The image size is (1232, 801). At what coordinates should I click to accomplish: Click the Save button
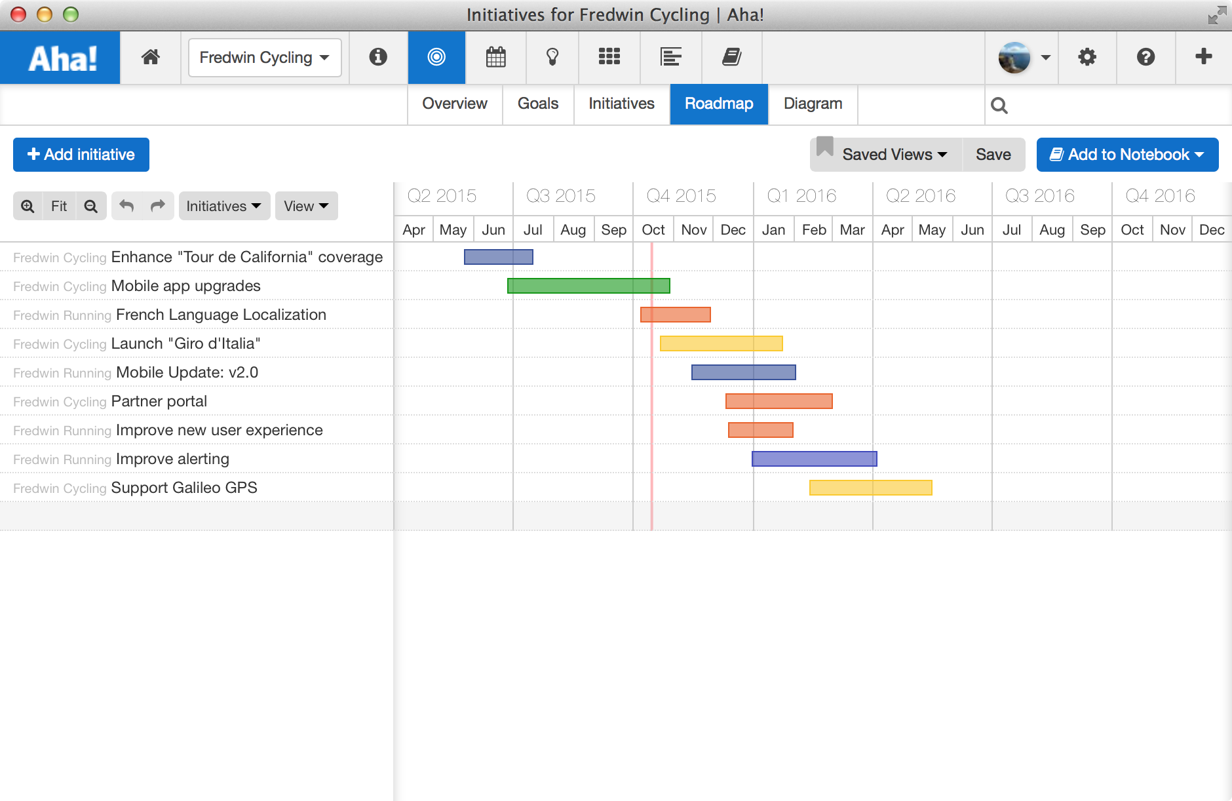[993, 155]
